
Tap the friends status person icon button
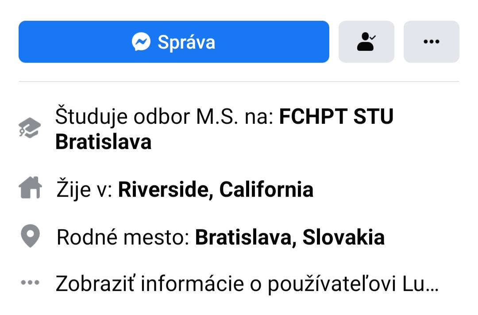366,42
